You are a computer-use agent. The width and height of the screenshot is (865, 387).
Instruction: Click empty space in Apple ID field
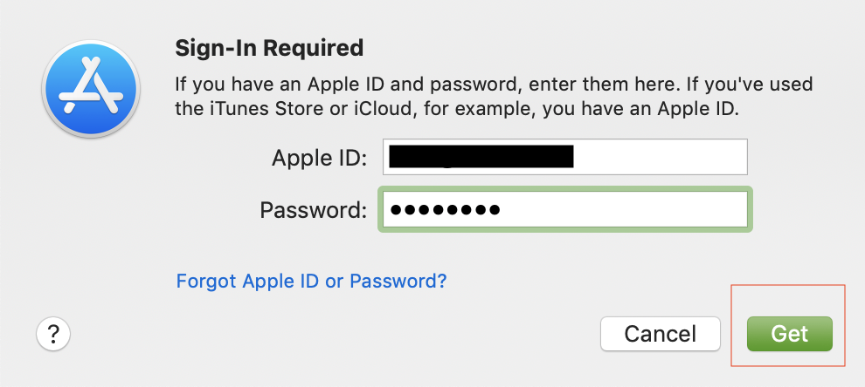(659, 157)
